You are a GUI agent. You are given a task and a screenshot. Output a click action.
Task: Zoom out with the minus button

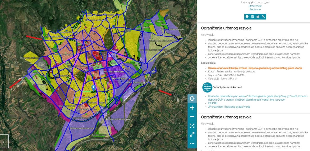coord(192,117)
